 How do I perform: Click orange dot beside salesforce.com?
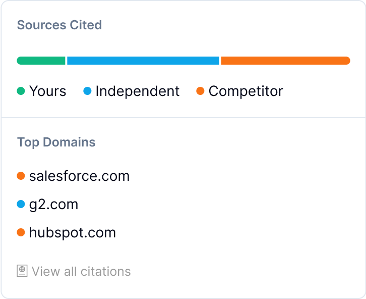[x=21, y=176]
